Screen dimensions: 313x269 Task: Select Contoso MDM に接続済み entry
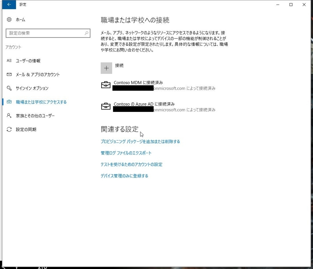(138, 83)
